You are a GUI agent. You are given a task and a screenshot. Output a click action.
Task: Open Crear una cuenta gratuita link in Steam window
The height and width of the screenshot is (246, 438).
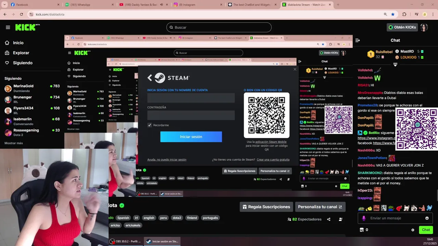click(273, 160)
